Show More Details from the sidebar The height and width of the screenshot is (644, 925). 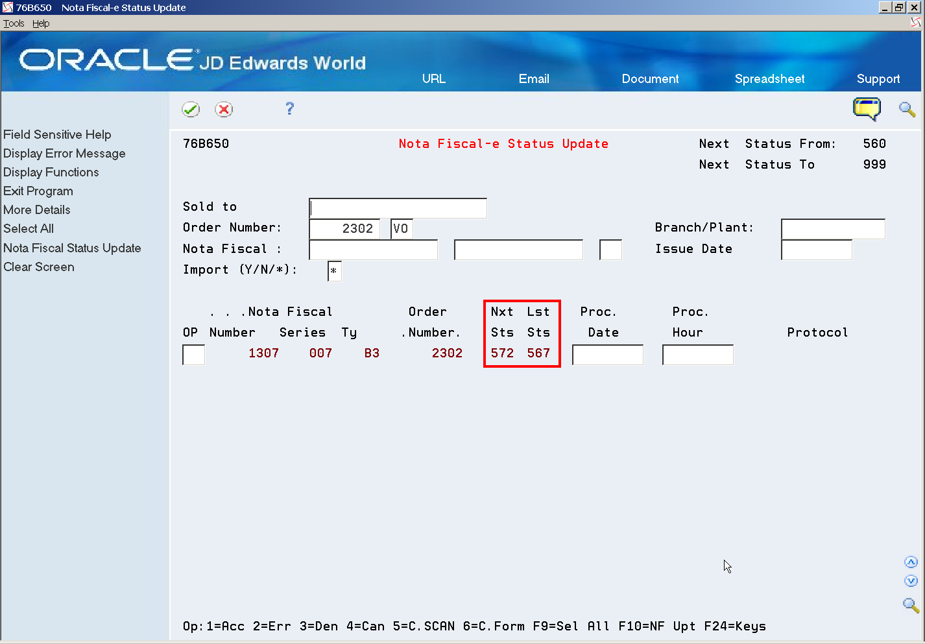[x=37, y=209]
